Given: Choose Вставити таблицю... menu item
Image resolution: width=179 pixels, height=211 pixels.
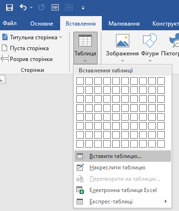Looking at the screenshot, I should coord(123,156).
